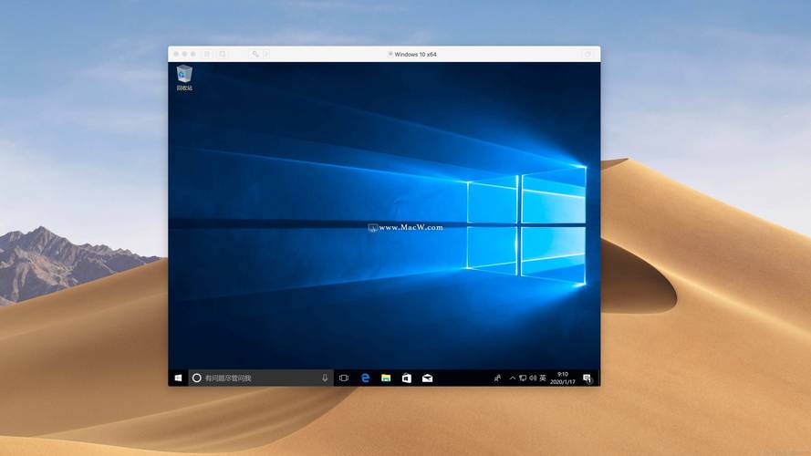Click the taskbar clock showing 9:10
This screenshot has height=456, width=811.
[562, 378]
